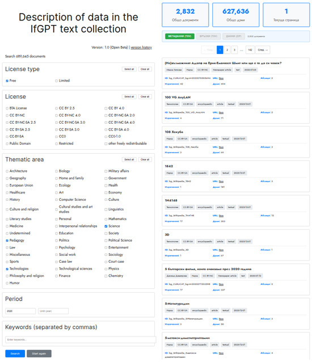
Task: Click Clear all in Thematic area section
Action: [x=145, y=159]
